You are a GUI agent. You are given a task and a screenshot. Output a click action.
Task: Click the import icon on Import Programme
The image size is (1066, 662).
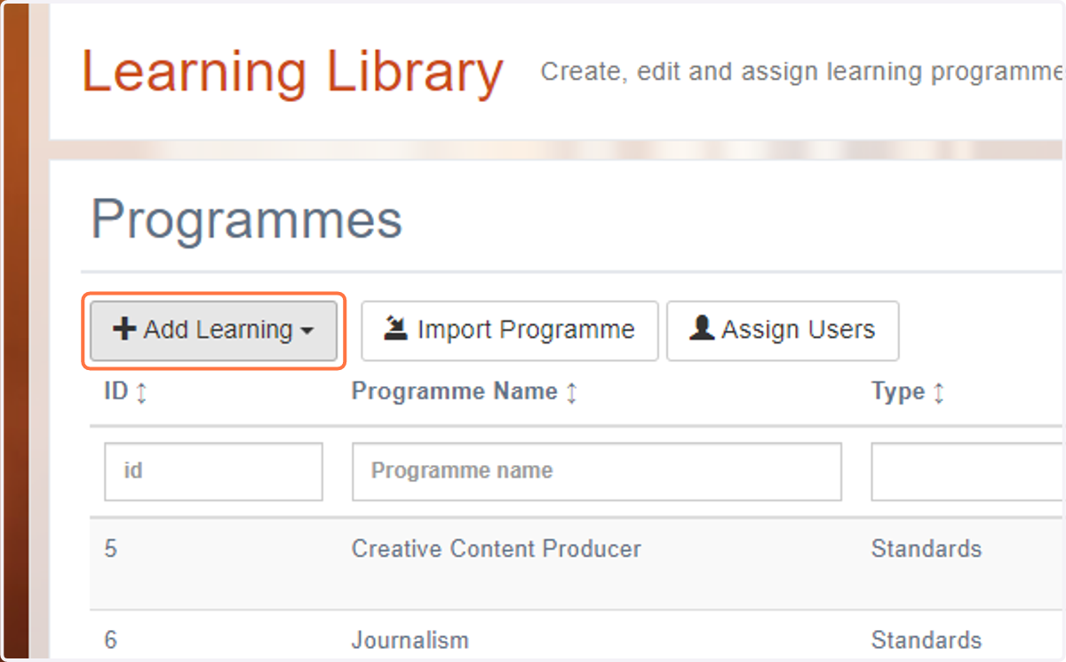396,328
